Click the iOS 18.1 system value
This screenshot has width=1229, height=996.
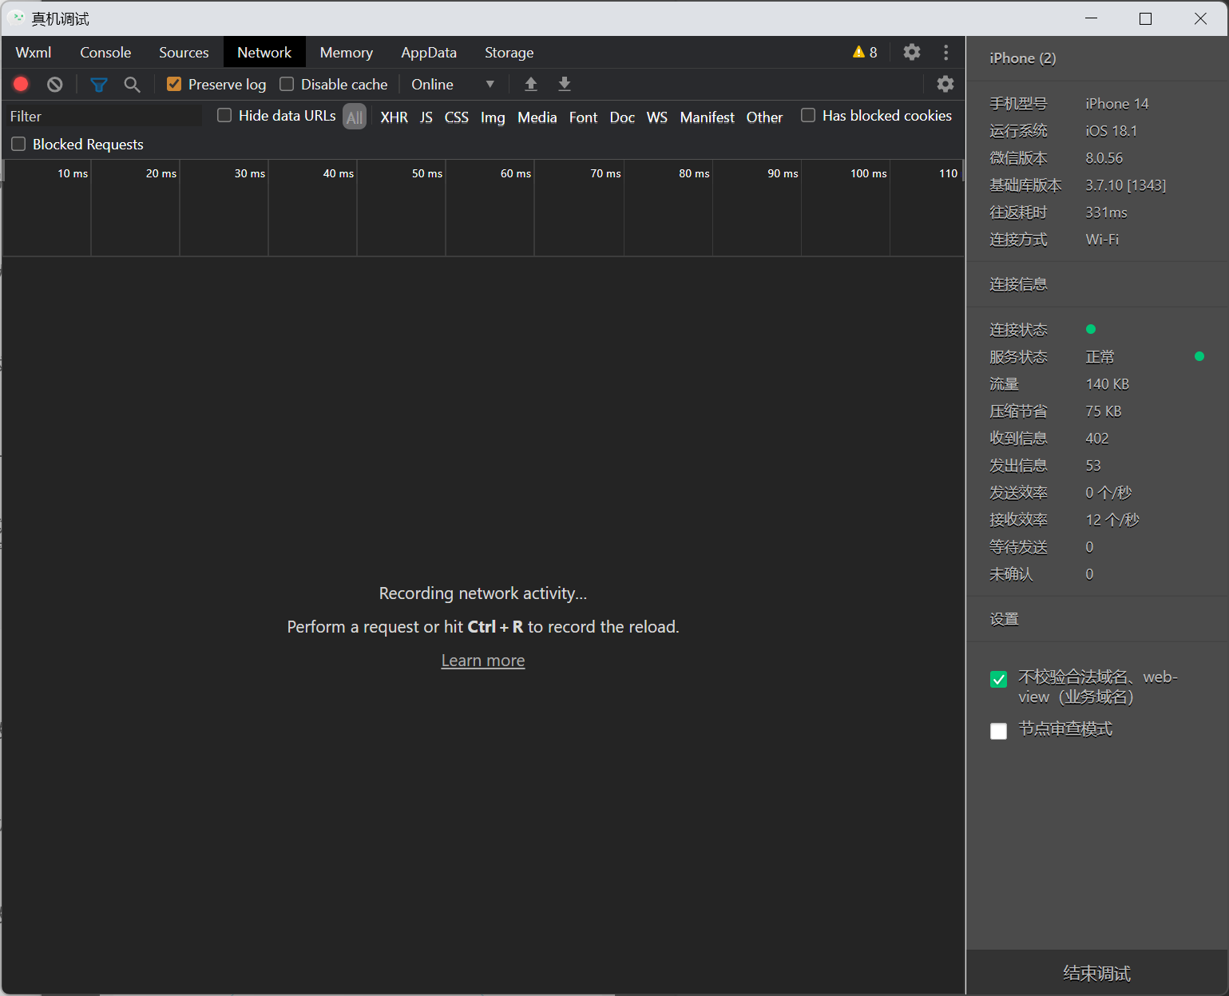1112,131
